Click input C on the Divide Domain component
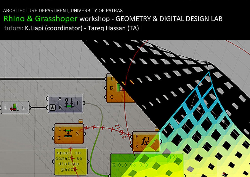 (59, 138)
